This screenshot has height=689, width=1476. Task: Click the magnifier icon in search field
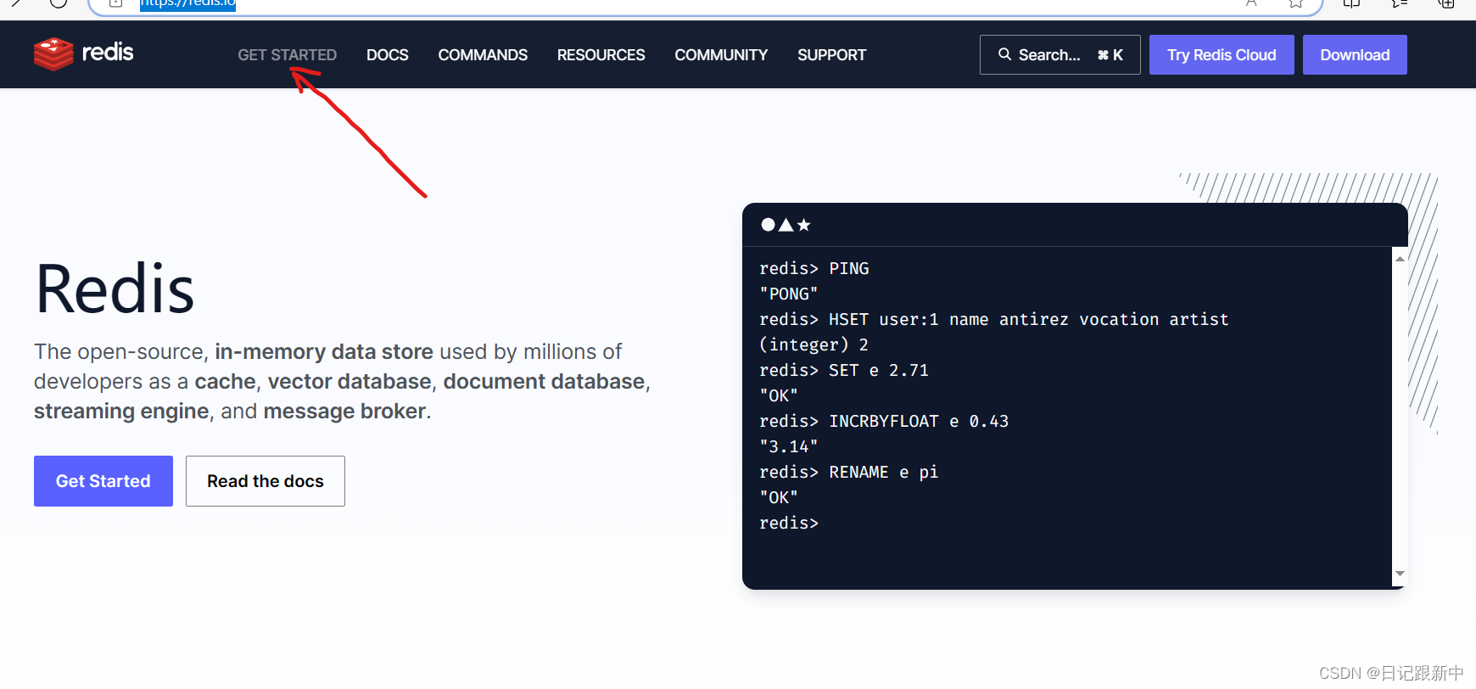coord(1004,54)
